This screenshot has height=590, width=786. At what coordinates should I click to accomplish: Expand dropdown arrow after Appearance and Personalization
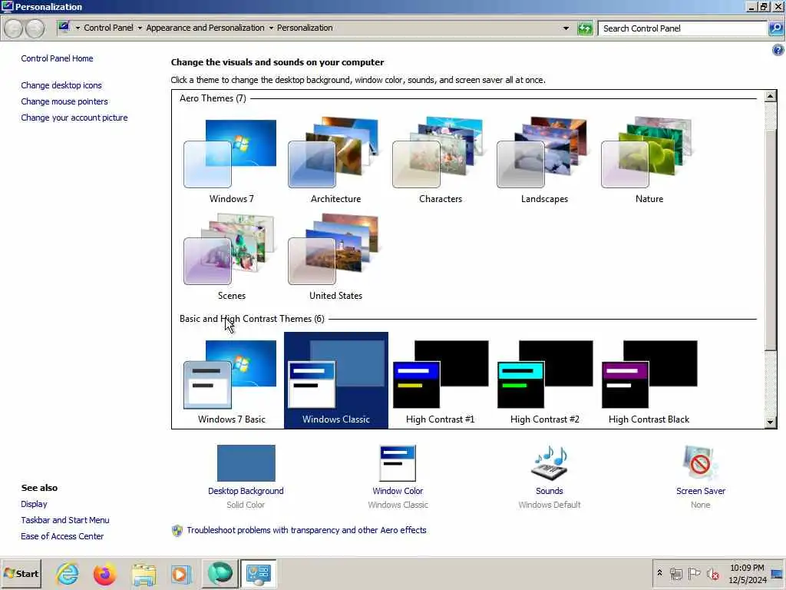[271, 28]
